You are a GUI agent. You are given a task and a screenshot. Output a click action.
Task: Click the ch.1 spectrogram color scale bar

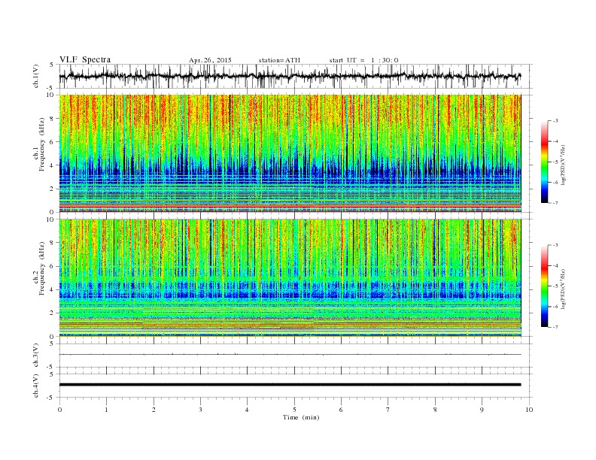click(x=544, y=162)
